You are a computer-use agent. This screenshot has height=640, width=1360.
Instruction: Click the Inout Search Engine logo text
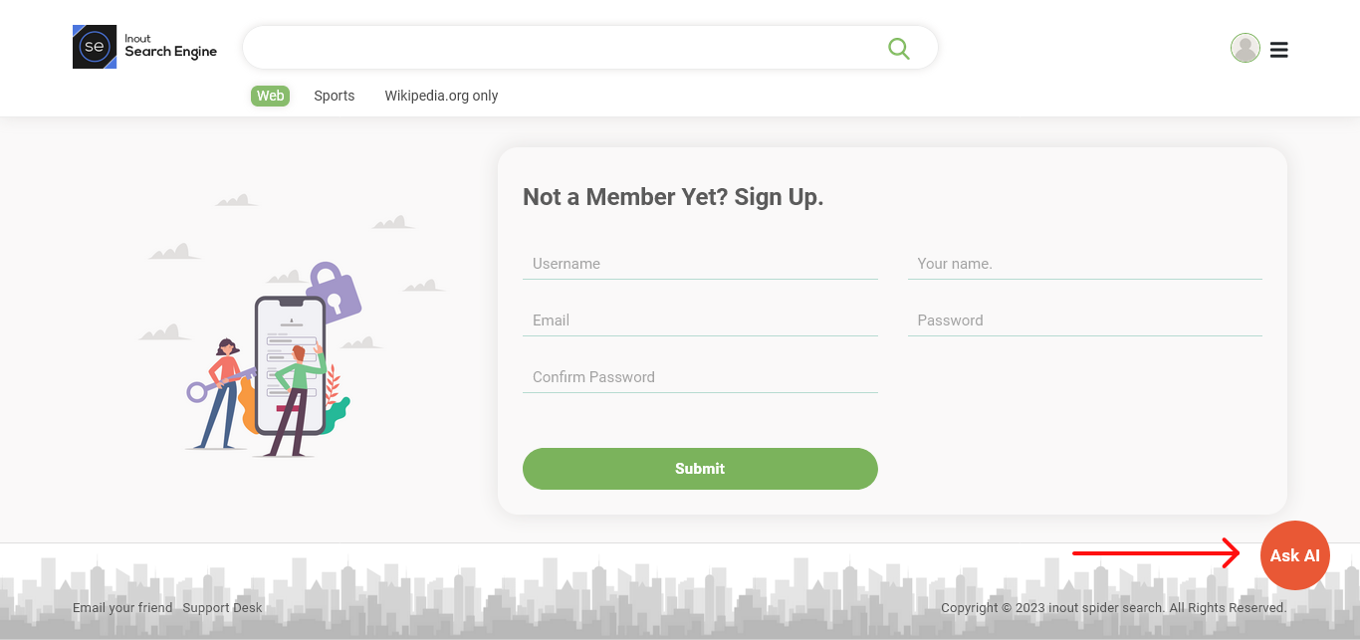(170, 47)
